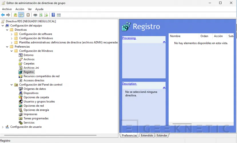237x143 pixels.
Task: Collapse the Processing panel with its arrow
Action: tap(164, 42)
